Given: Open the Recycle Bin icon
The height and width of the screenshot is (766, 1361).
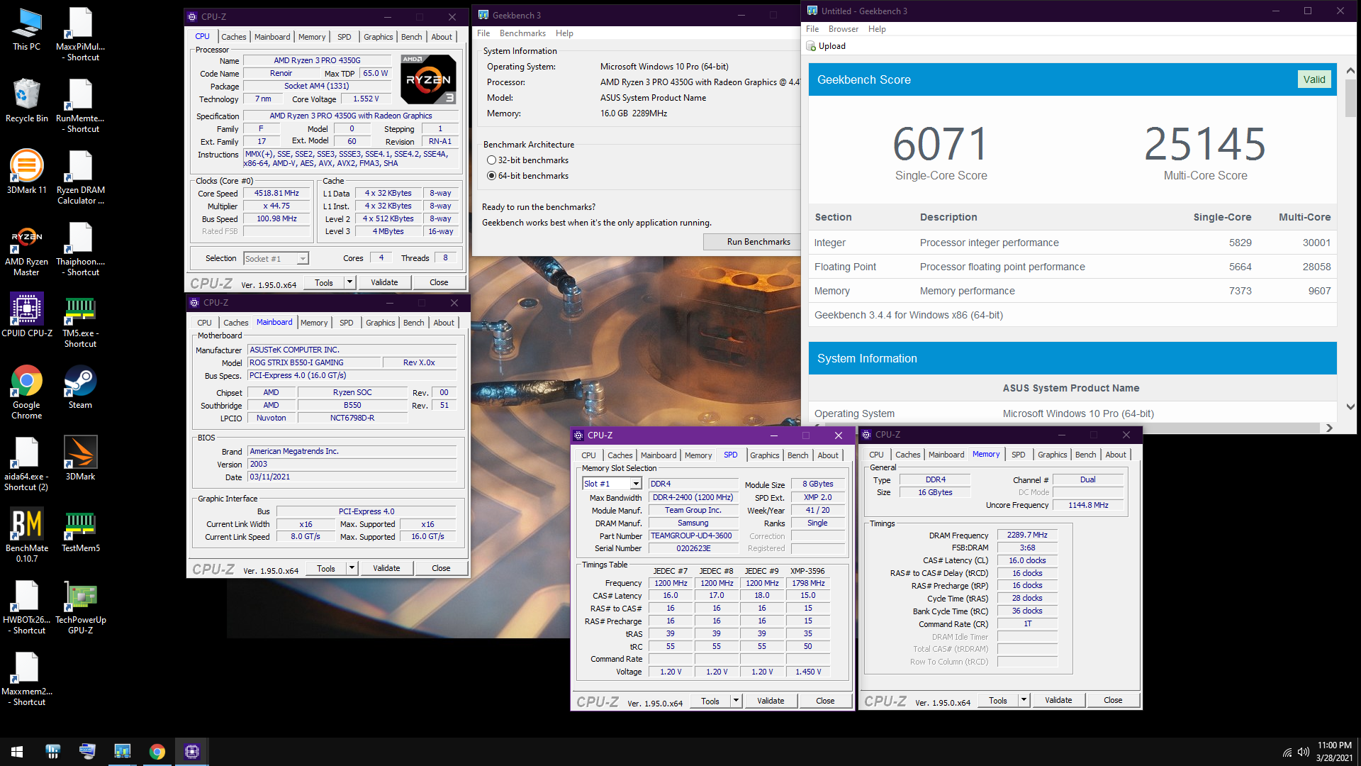Looking at the screenshot, I should pos(27,100).
